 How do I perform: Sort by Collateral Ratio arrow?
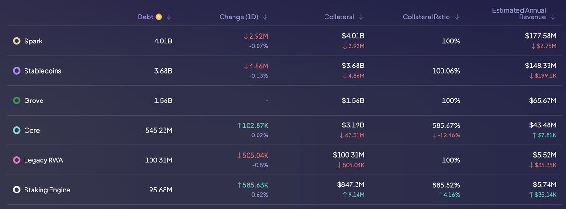457,17
